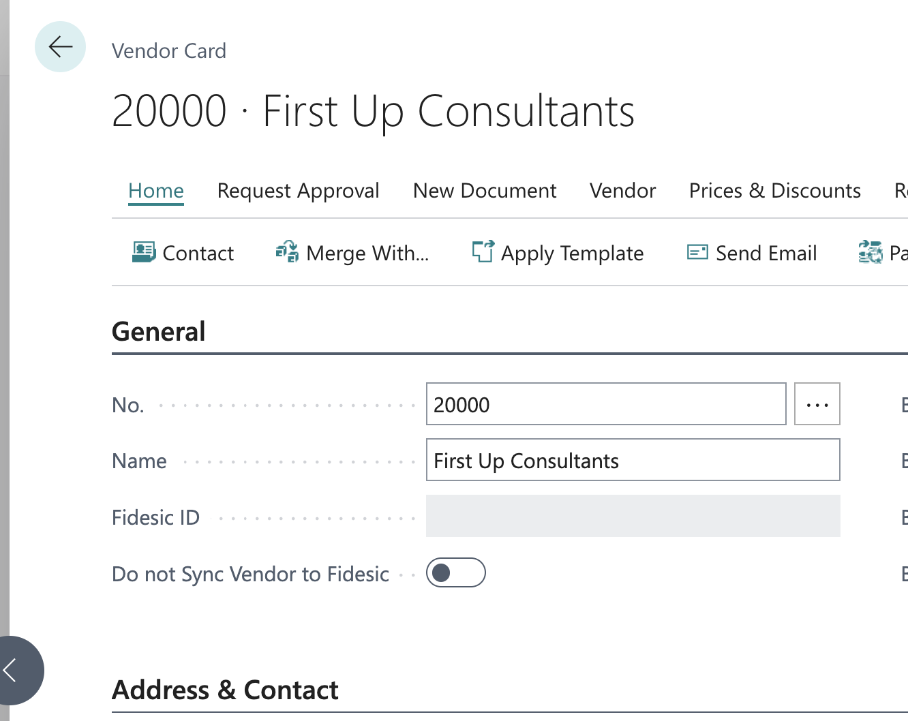
Task: Click the partially visible gear icon after Send Email
Action: tap(871, 252)
